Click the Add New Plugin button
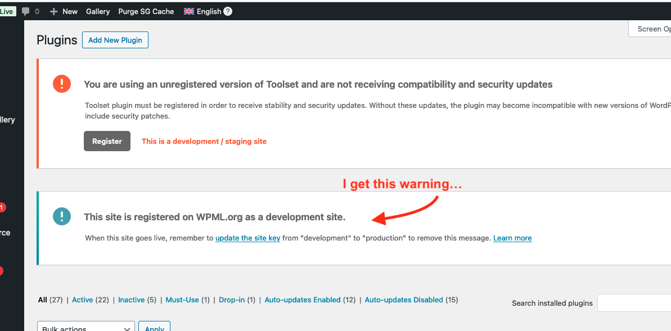Screen dimensions: 671x331 tap(115, 40)
